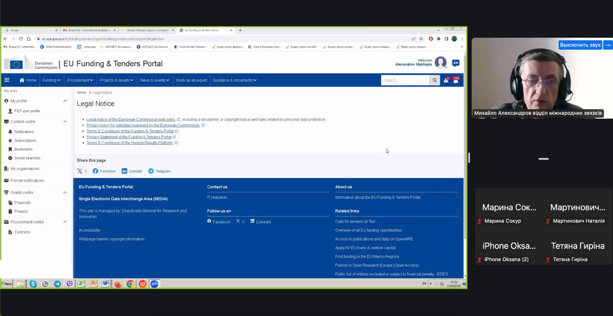The image size is (613, 316).
Task: Share this page on Telegram
Action: (159, 171)
